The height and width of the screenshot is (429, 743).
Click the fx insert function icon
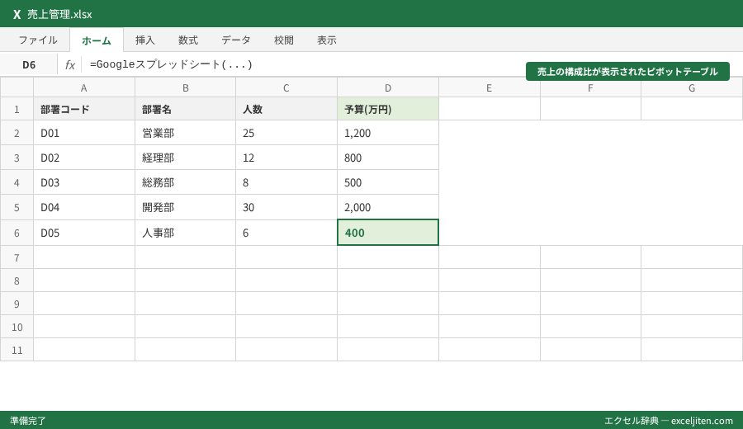click(69, 65)
